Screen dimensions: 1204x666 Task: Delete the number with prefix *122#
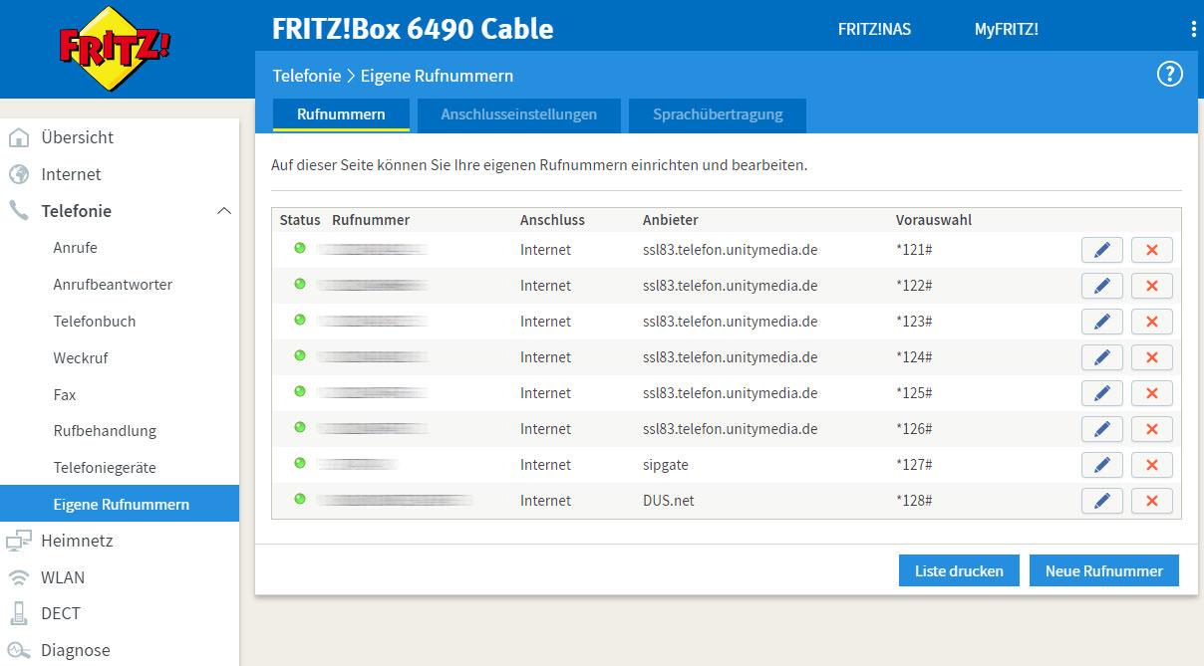[1151, 286]
